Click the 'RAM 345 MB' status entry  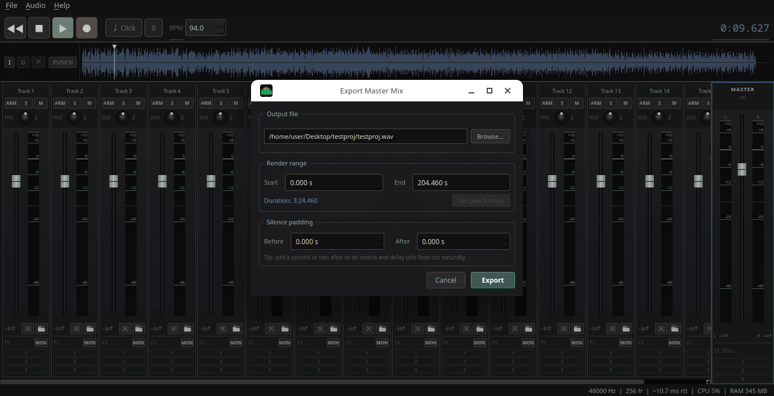(749, 391)
